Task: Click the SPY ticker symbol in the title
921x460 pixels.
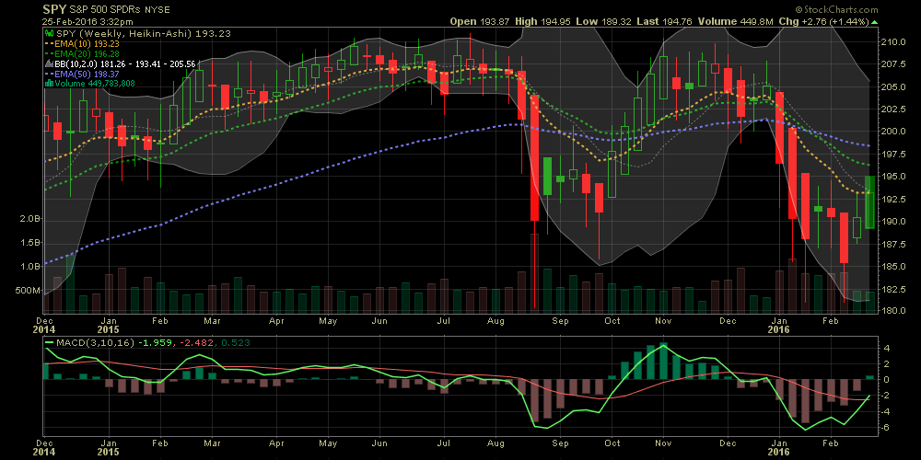Action: pyautogui.click(x=54, y=9)
